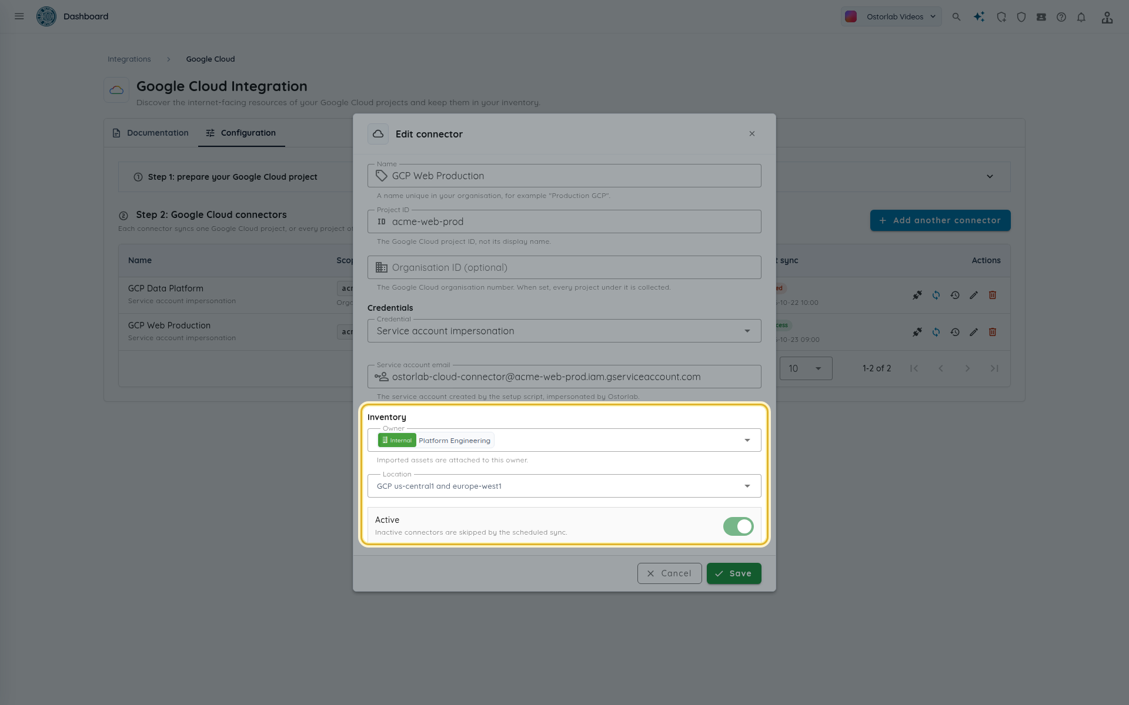Click Add another connector

click(x=940, y=220)
